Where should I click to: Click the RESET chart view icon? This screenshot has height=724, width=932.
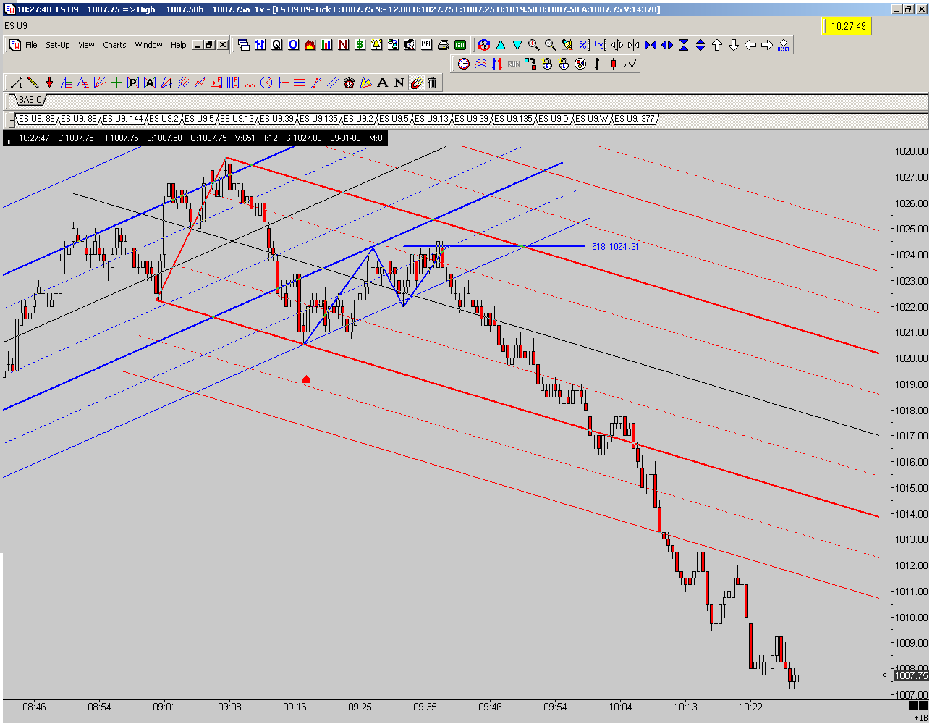pos(784,45)
